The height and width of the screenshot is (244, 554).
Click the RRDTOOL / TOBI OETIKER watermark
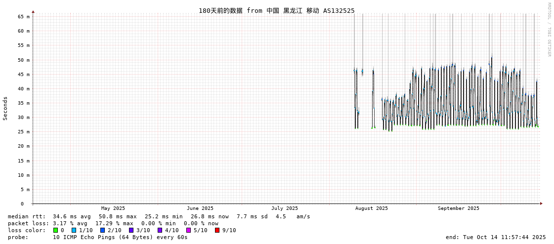pyautogui.click(x=549, y=30)
